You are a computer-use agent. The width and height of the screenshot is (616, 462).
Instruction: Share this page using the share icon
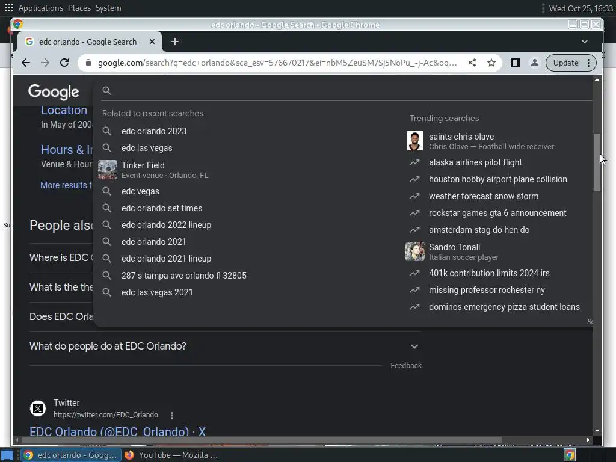click(472, 63)
